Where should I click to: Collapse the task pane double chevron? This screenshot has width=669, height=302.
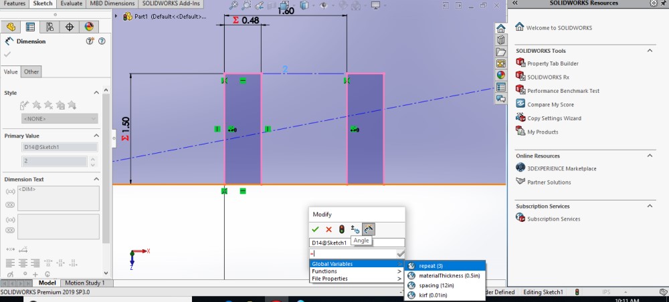point(515,3)
